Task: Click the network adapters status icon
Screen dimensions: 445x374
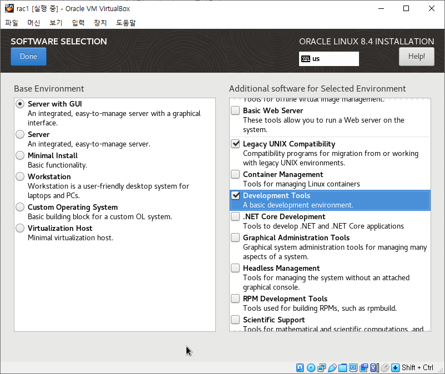Action: (x=322, y=368)
